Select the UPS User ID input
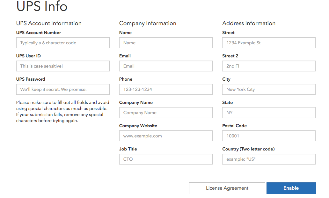 [x=63, y=66]
